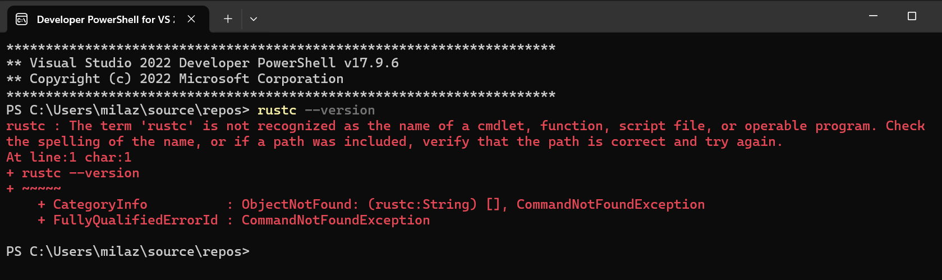Click the FullyQualifiedErrorId label

point(135,221)
